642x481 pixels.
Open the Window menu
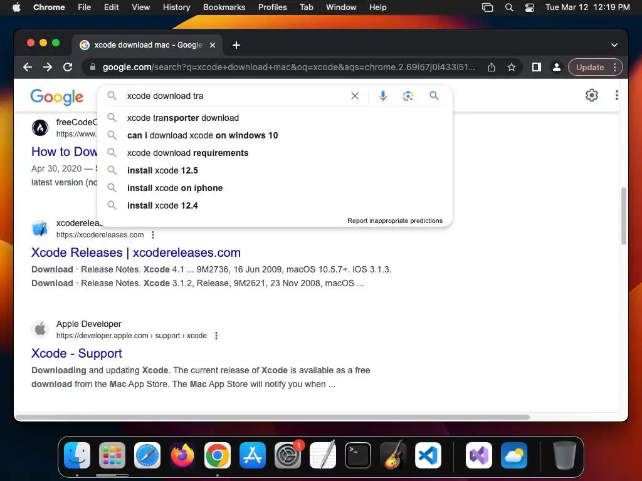click(x=341, y=8)
